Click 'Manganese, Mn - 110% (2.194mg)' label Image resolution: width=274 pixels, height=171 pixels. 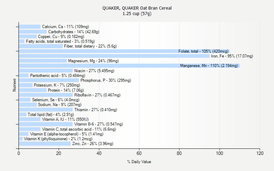point(209,66)
